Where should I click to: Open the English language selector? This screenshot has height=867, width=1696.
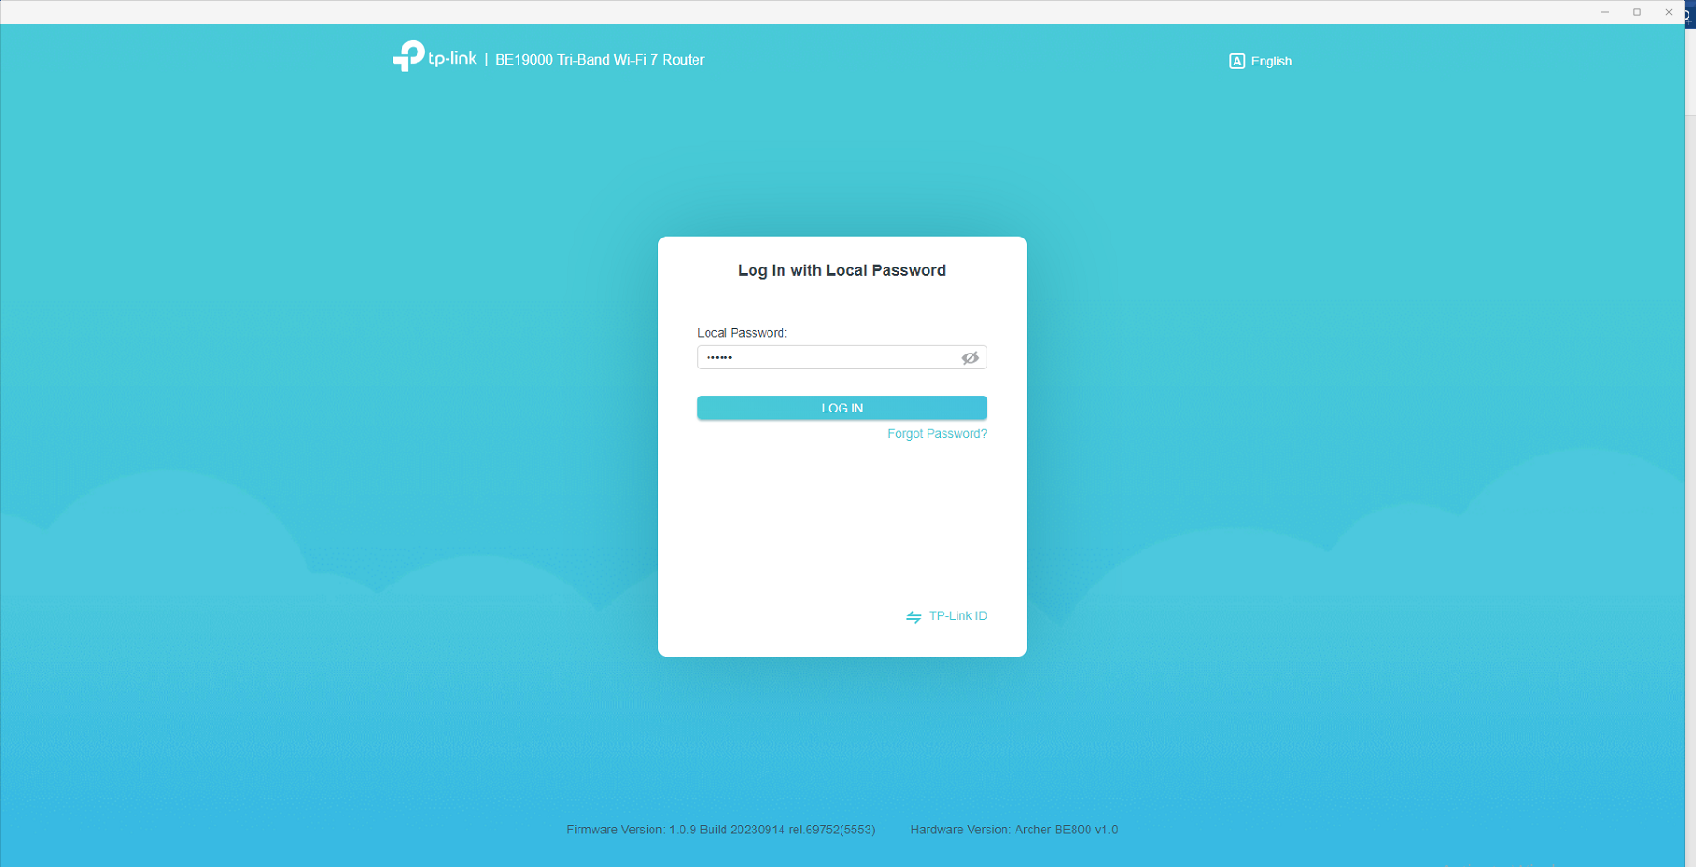pos(1260,61)
